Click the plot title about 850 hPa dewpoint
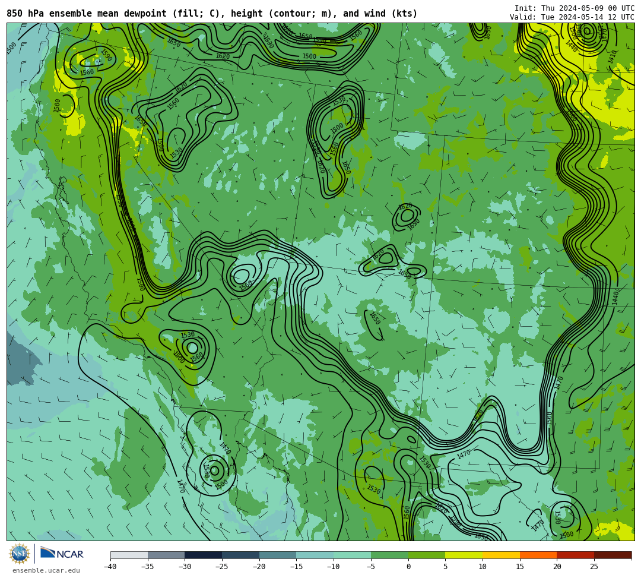This screenshot has height=578, width=641. (x=212, y=14)
